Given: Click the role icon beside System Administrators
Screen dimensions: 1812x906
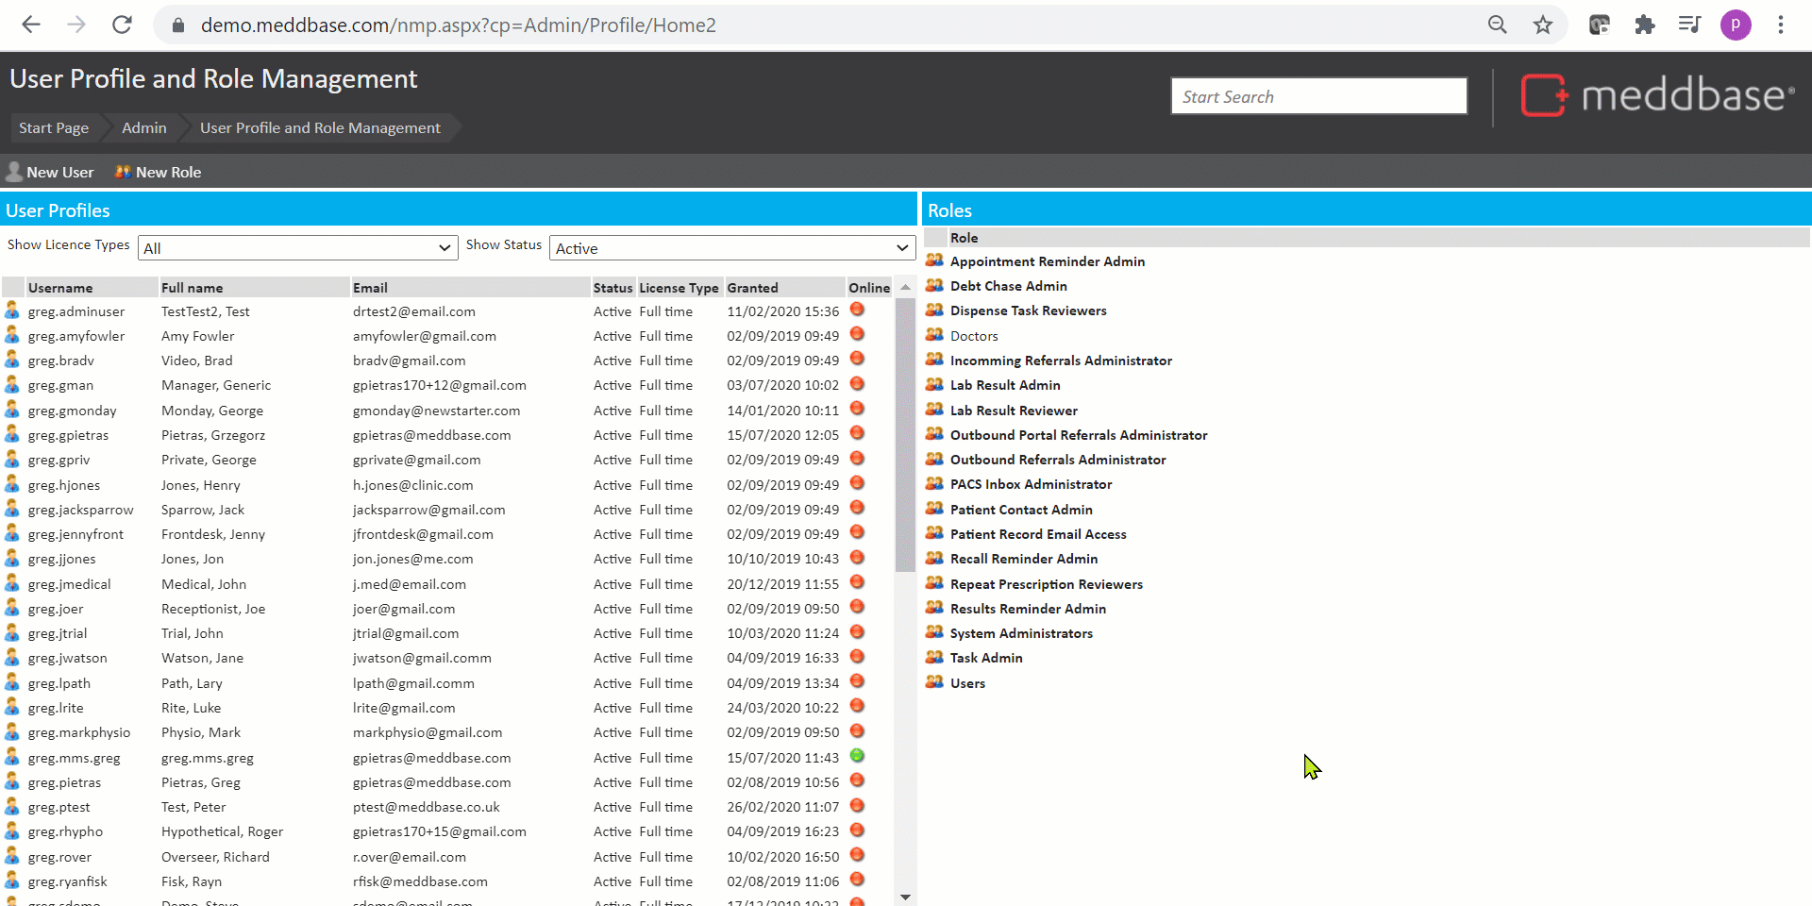Looking at the screenshot, I should pyautogui.click(x=934, y=632).
